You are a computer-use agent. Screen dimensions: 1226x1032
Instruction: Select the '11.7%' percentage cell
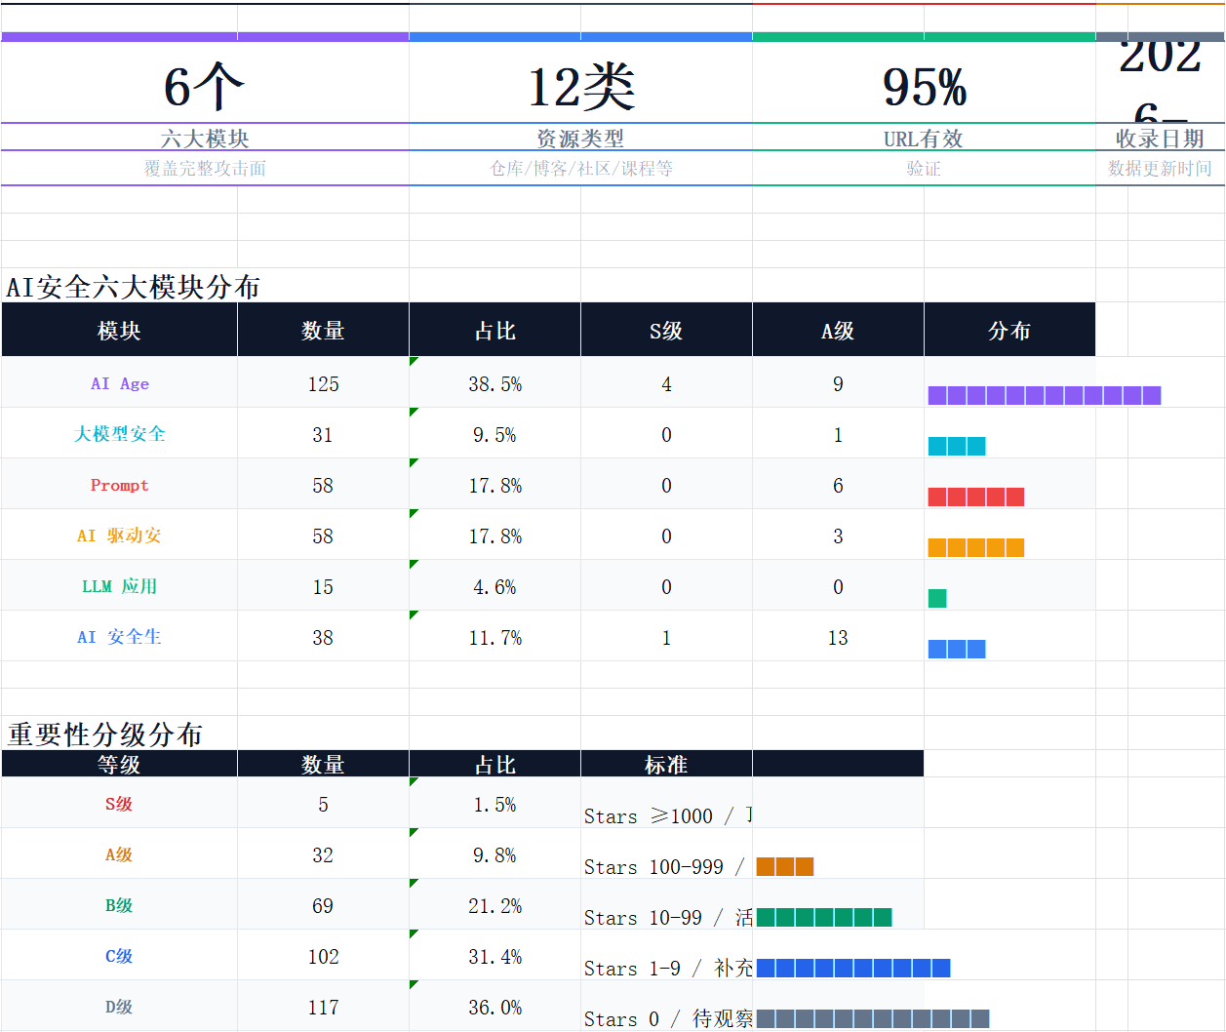coord(494,637)
